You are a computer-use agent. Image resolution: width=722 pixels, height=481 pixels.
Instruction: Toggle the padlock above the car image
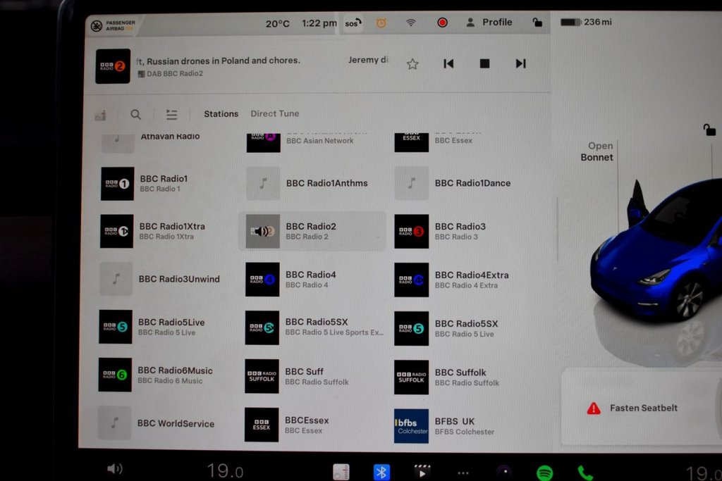[x=709, y=130]
